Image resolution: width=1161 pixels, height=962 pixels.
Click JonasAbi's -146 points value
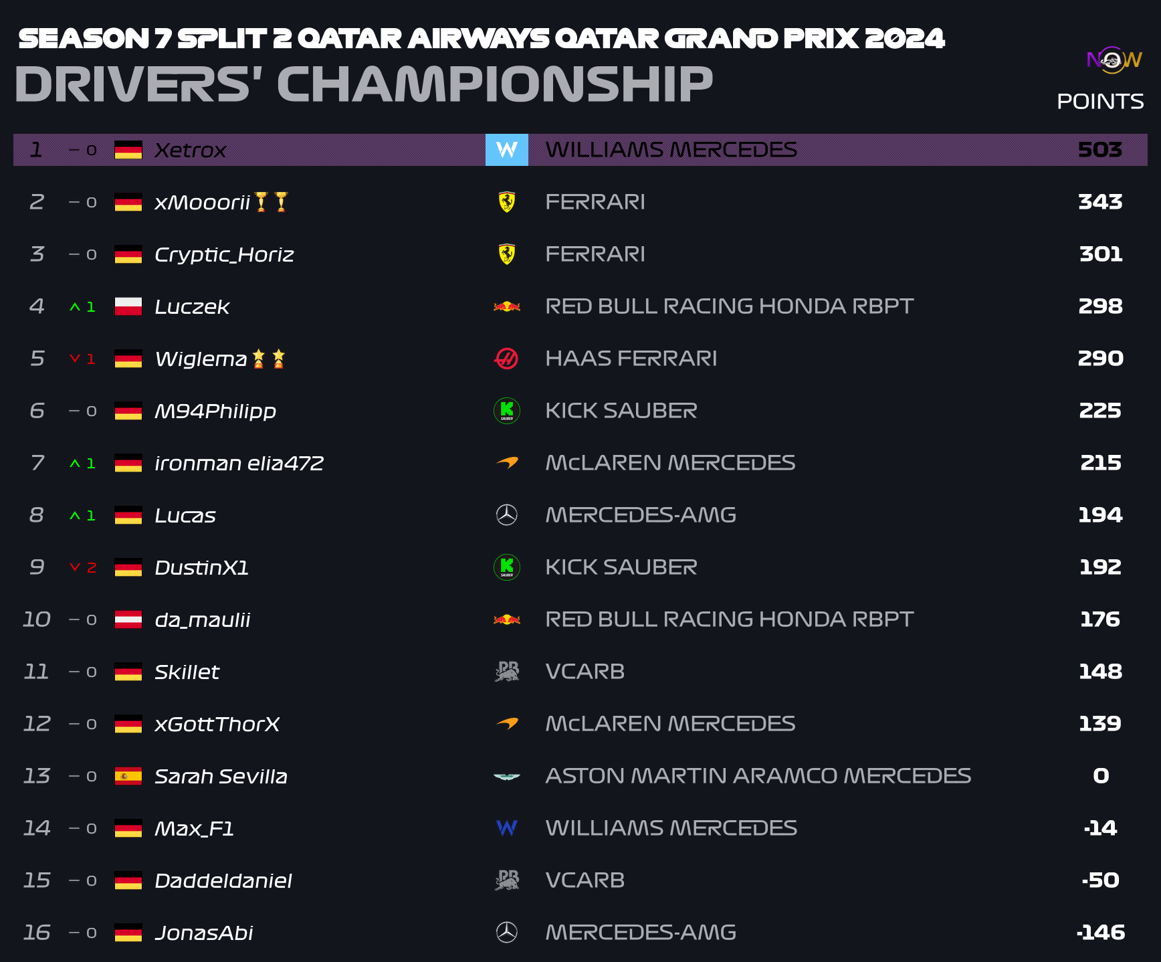click(1101, 933)
